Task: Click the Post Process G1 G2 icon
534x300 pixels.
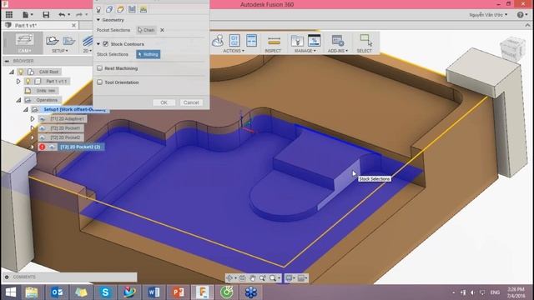Action: click(234, 41)
